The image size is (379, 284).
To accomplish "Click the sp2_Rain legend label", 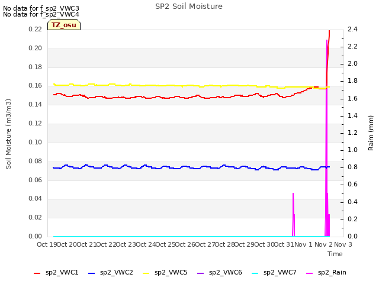I will point(332,272).
